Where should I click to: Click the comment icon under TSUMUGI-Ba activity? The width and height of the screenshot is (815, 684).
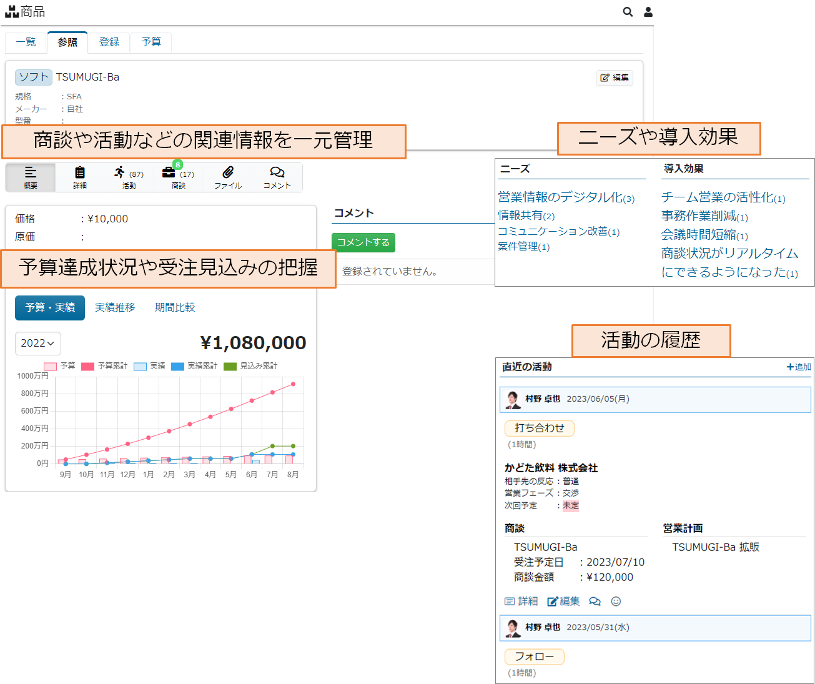click(x=595, y=602)
